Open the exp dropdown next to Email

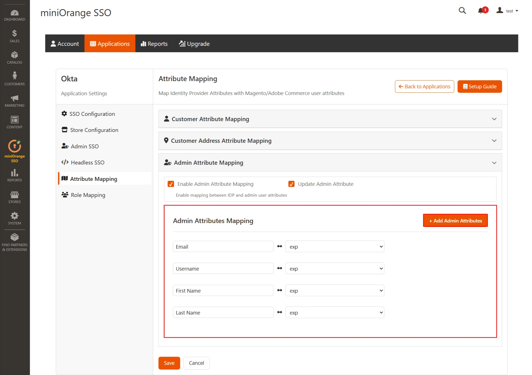pyautogui.click(x=334, y=246)
